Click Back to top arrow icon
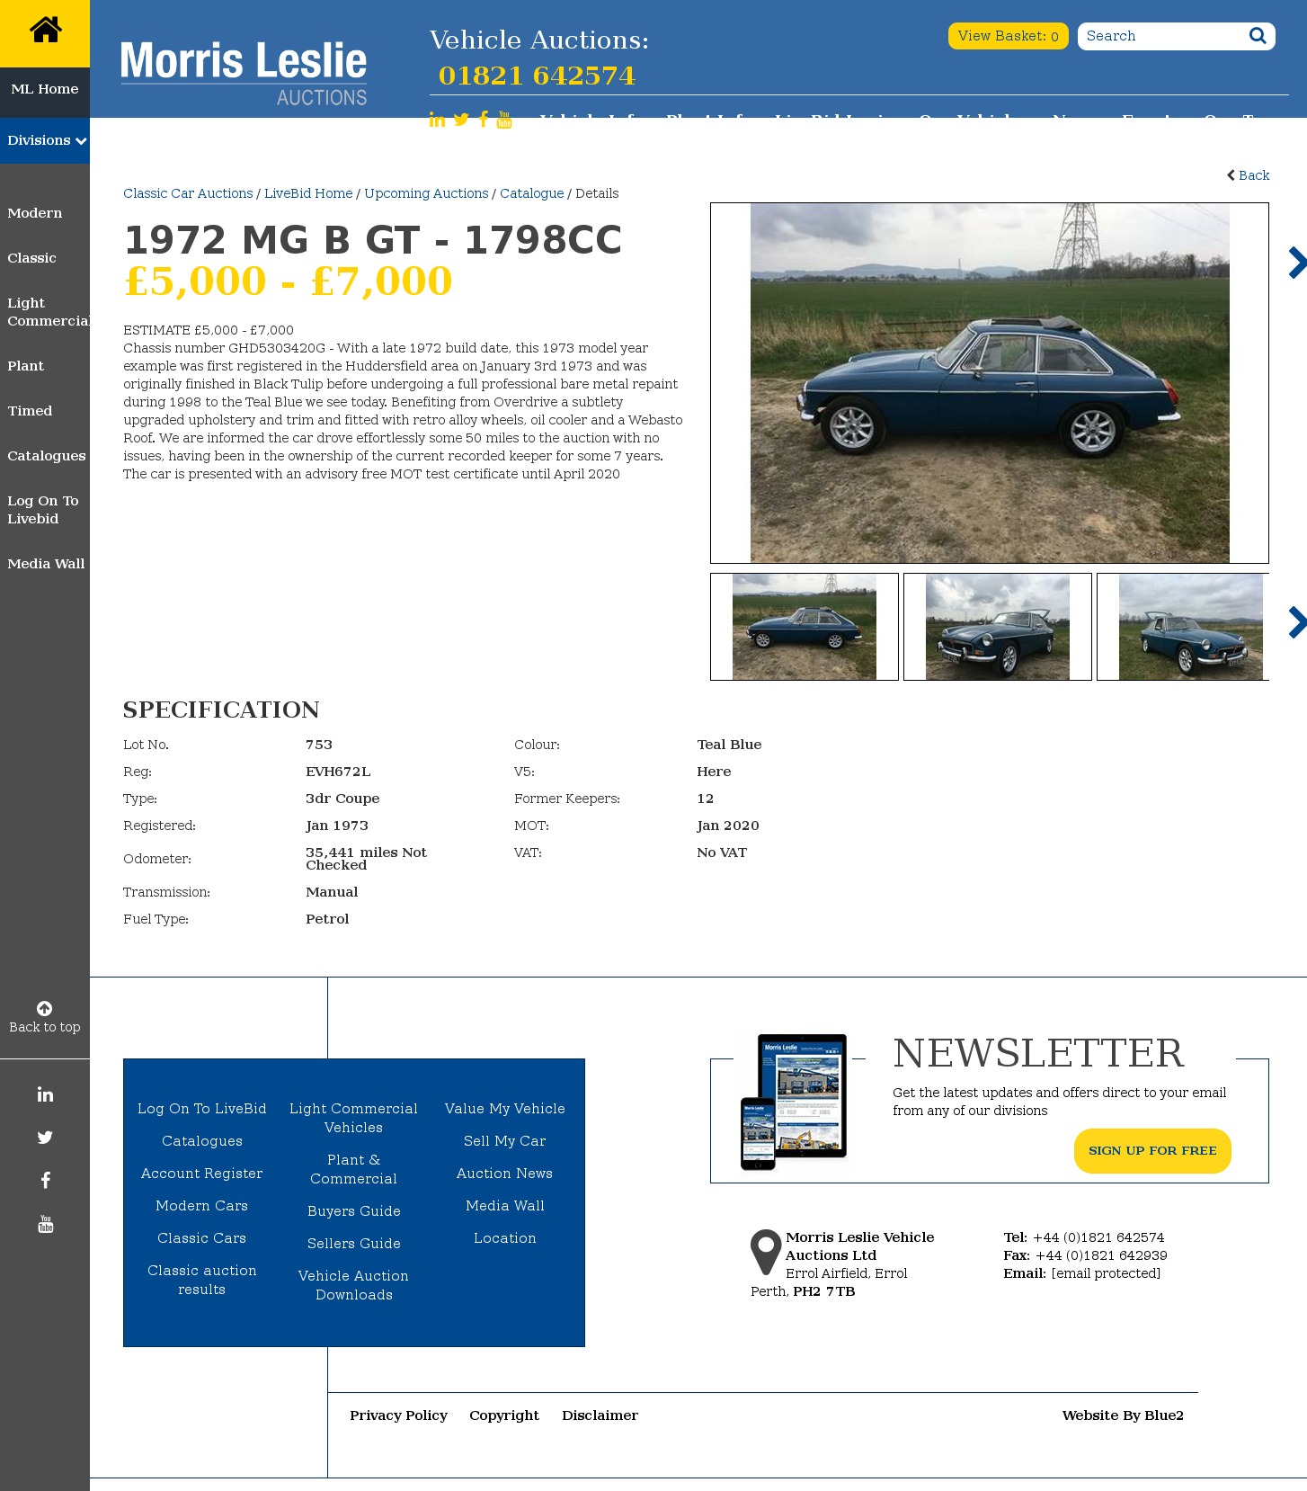The image size is (1307, 1491). coord(45,1008)
